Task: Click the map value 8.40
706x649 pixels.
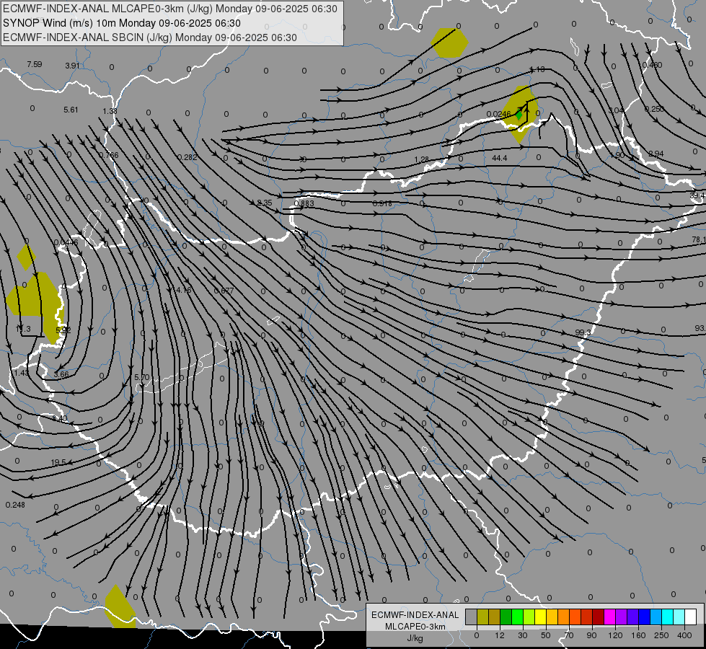Action: tap(59, 419)
